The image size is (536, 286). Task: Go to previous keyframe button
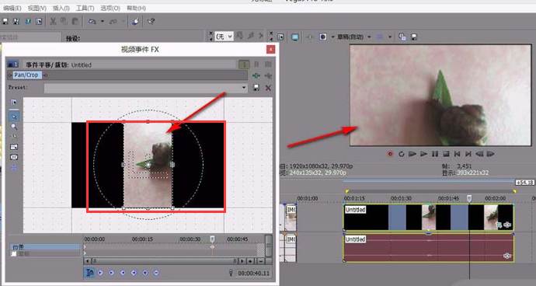click(111, 273)
